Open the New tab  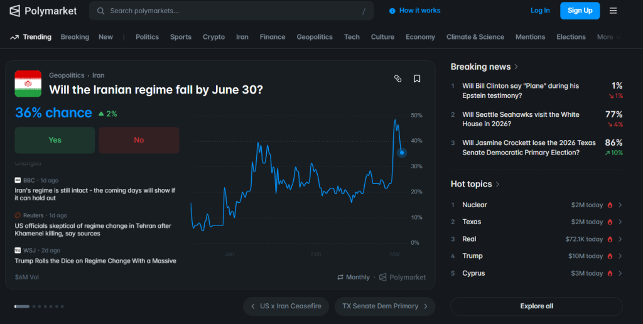(x=105, y=37)
